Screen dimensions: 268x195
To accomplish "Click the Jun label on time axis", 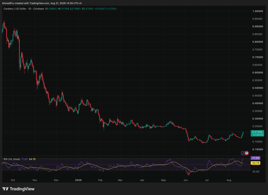I will coord(186,180).
